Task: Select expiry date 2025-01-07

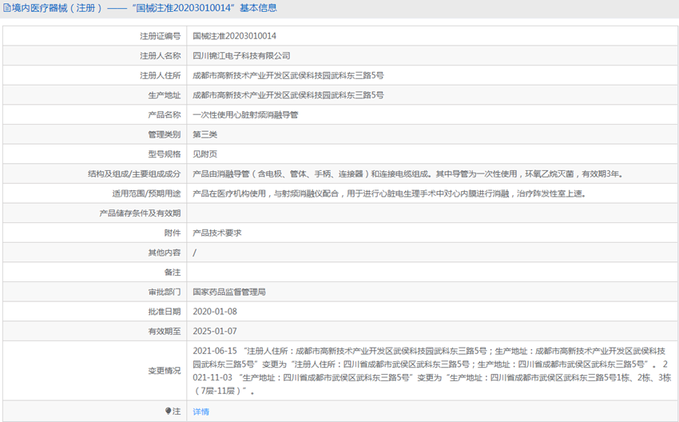Action: coord(215,331)
